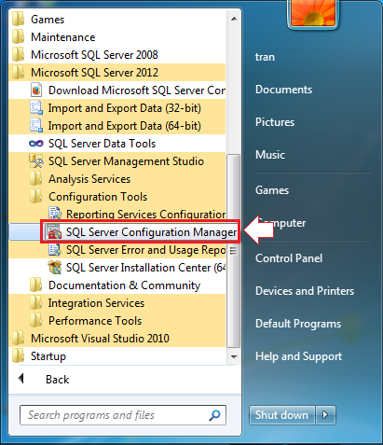Click the SQL Server Configuration Manager icon
The width and height of the screenshot is (383, 445).
tap(54, 232)
